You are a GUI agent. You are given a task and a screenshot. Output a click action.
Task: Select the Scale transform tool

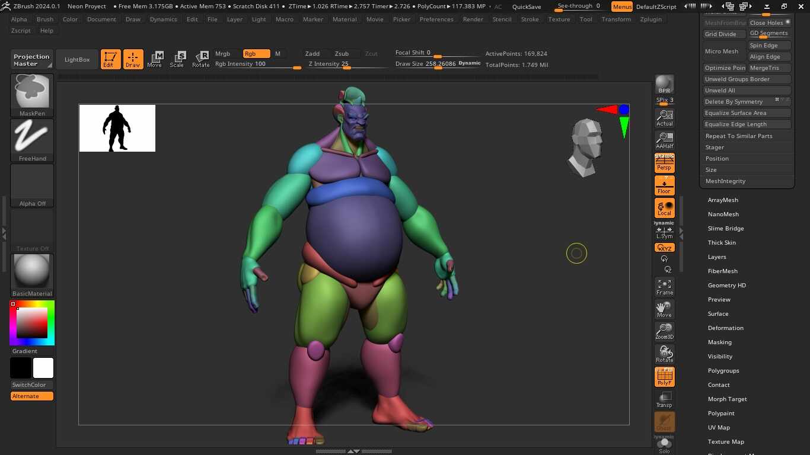pyautogui.click(x=177, y=59)
